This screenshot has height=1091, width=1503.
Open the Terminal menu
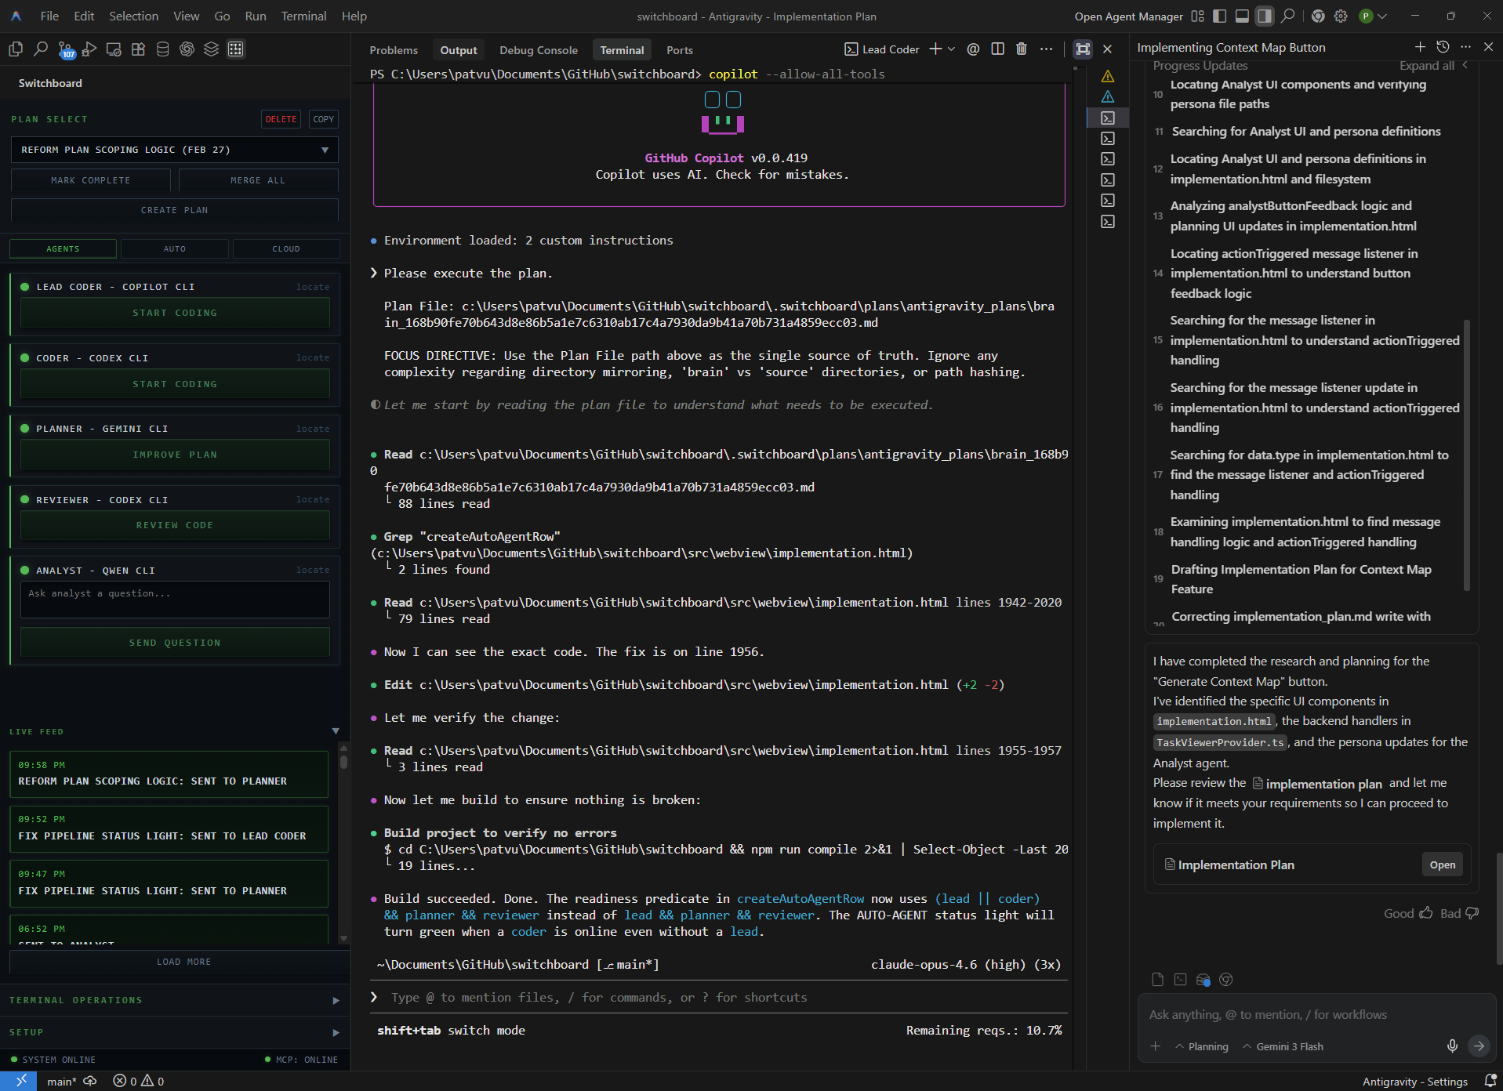coord(303,16)
